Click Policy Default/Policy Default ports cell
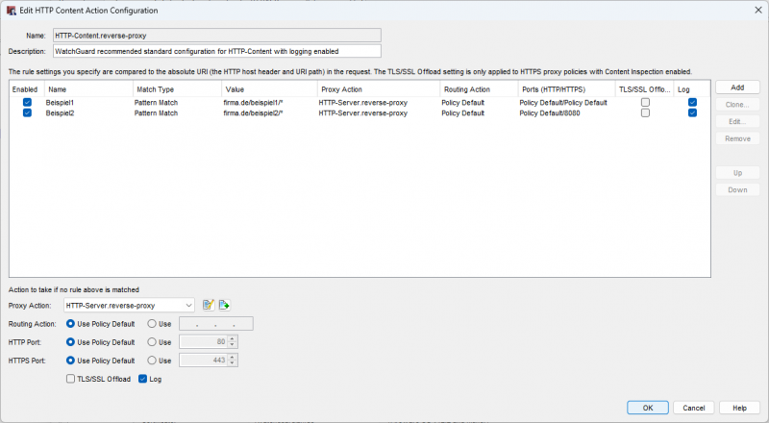The width and height of the screenshot is (769, 423). (x=563, y=103)
